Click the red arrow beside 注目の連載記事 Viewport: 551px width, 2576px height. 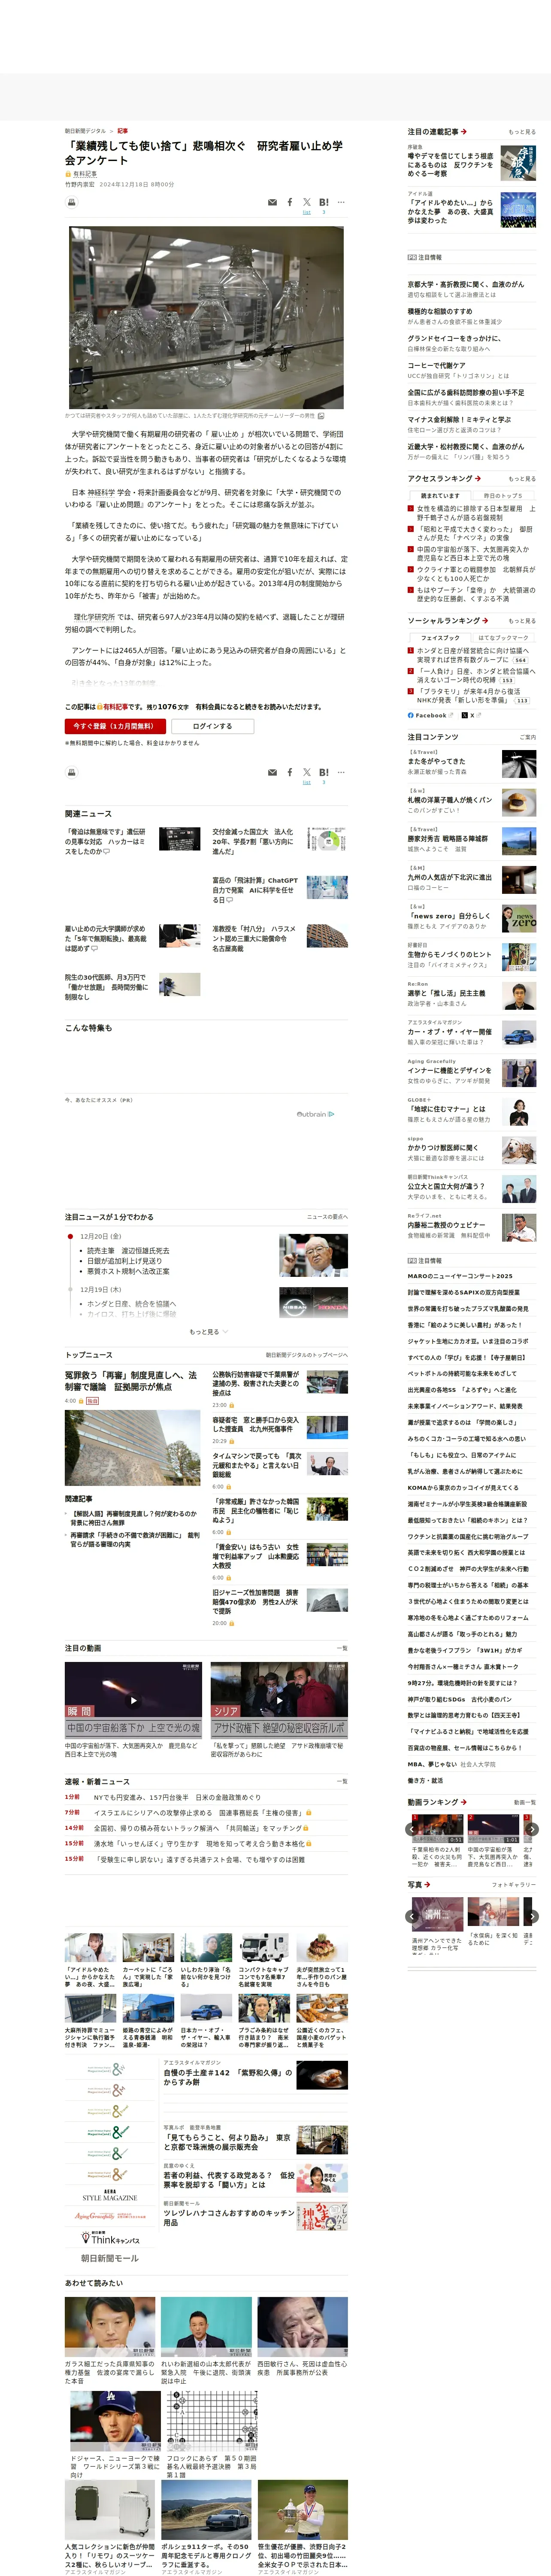point(464,132)
